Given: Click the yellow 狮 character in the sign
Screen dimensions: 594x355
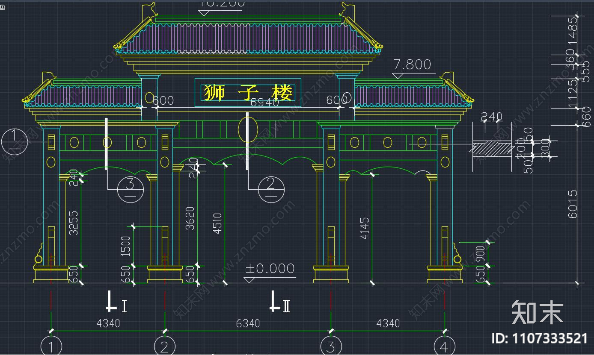Looking at the screenshot, I should (214, 93).
